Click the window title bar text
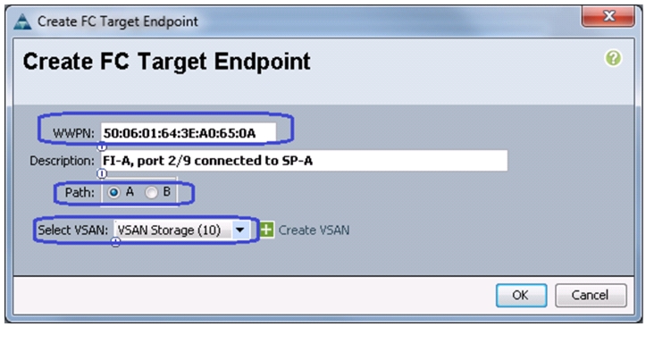Image resolution: width=654 pixels, height=352 pixels. pos(118,21)
